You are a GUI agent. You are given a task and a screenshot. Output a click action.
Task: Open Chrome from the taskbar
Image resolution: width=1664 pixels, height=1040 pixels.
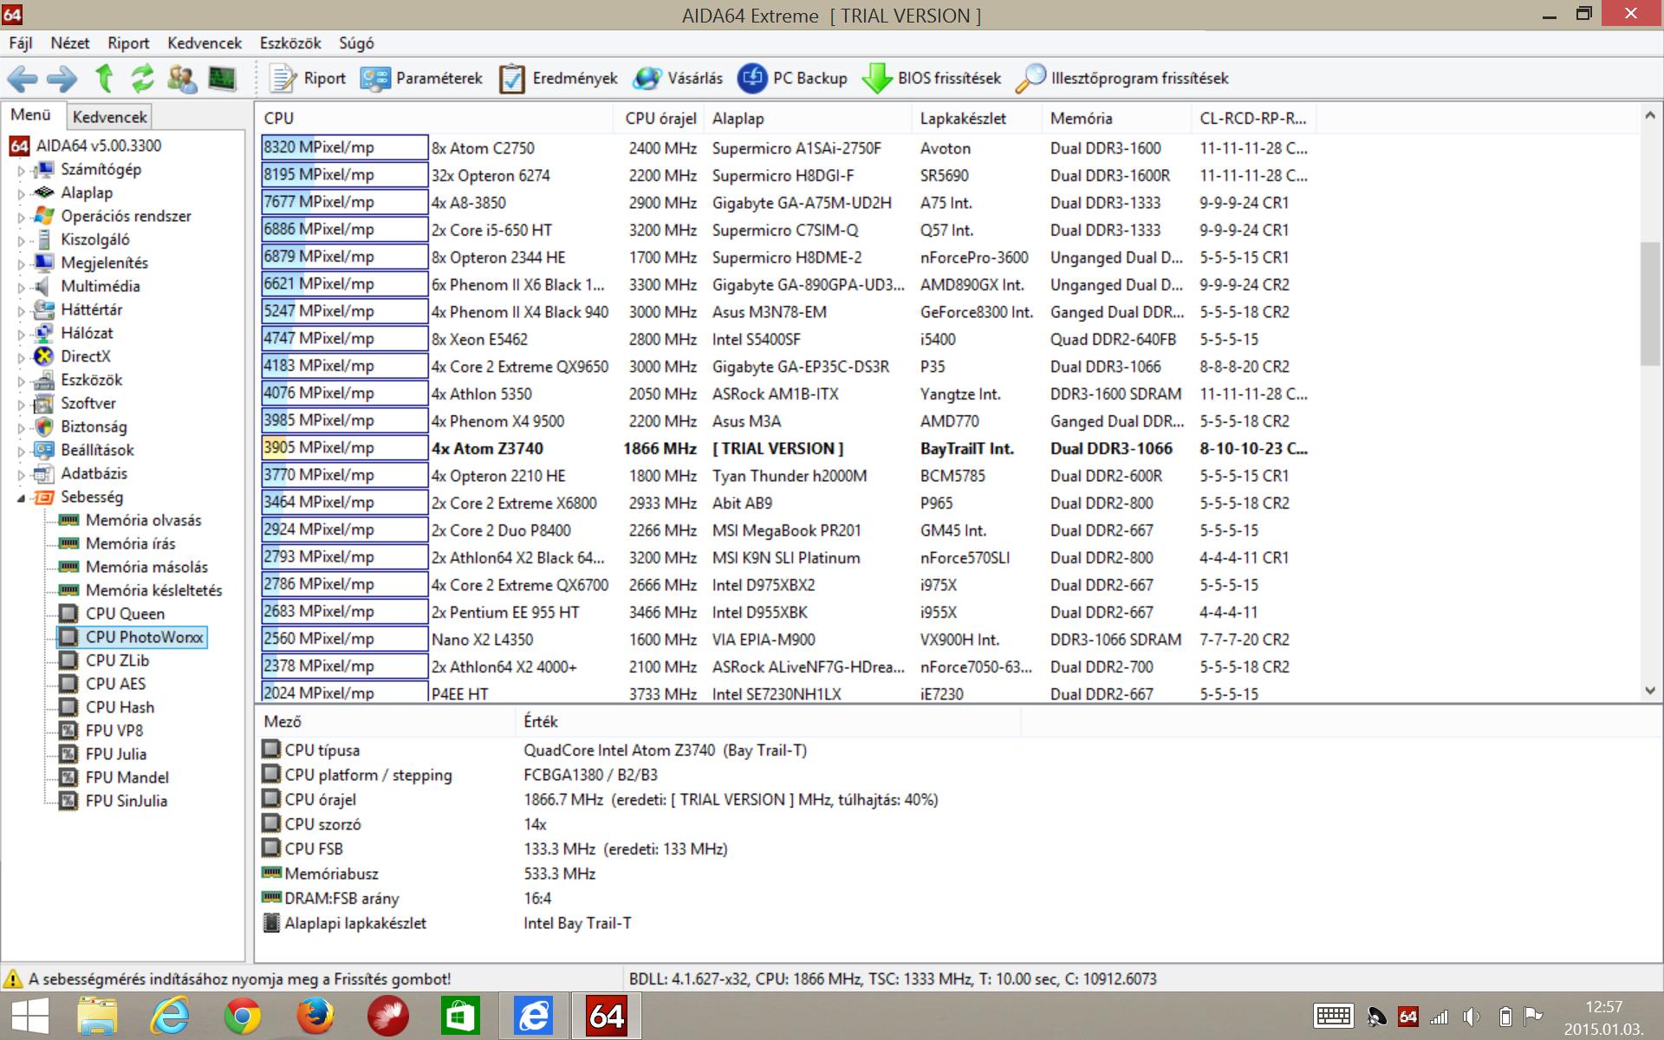243,1016
